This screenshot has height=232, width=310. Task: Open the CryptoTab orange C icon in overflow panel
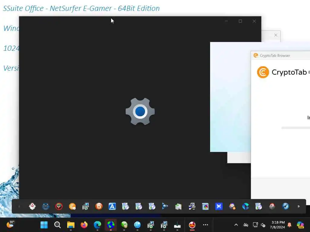click(72, 206)
